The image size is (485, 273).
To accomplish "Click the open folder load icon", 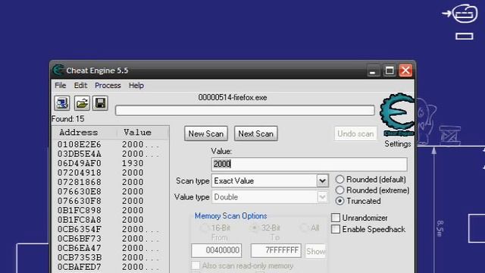I will [x=82, y=103].
